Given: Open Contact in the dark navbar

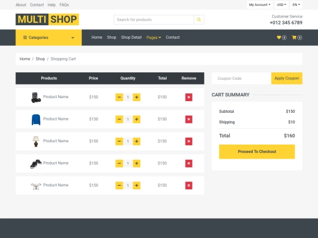Looking at the screenshot, I should (173, 38).
